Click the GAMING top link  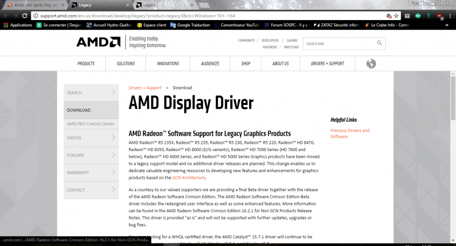point(292,41)
